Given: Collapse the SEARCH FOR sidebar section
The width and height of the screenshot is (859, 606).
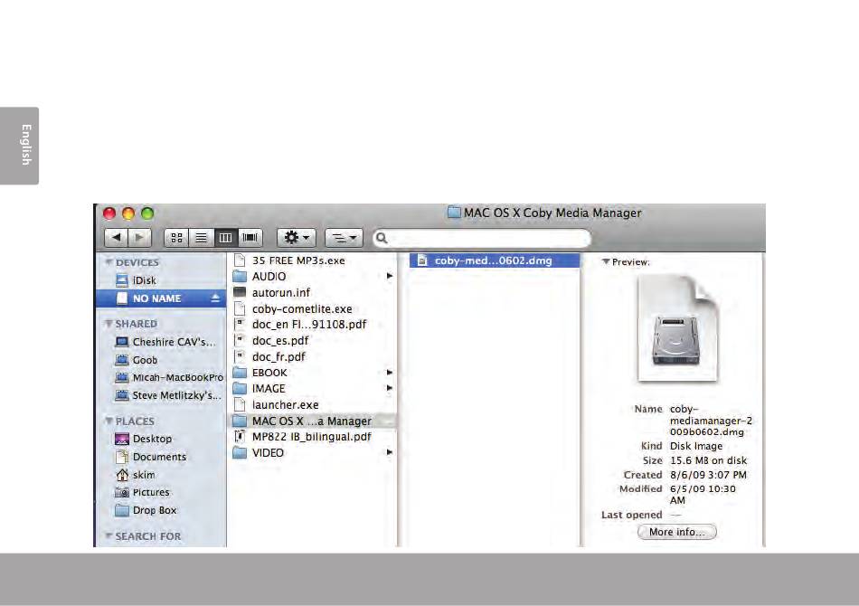Looking at the screenshot, I should 109,535.
